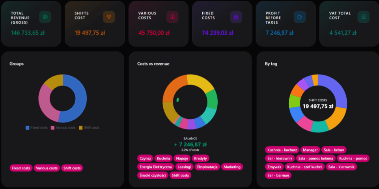This screenshot has height=189, width=379.
Task: Toggle the Various costs tag in Groups
Action: point(47,168)
